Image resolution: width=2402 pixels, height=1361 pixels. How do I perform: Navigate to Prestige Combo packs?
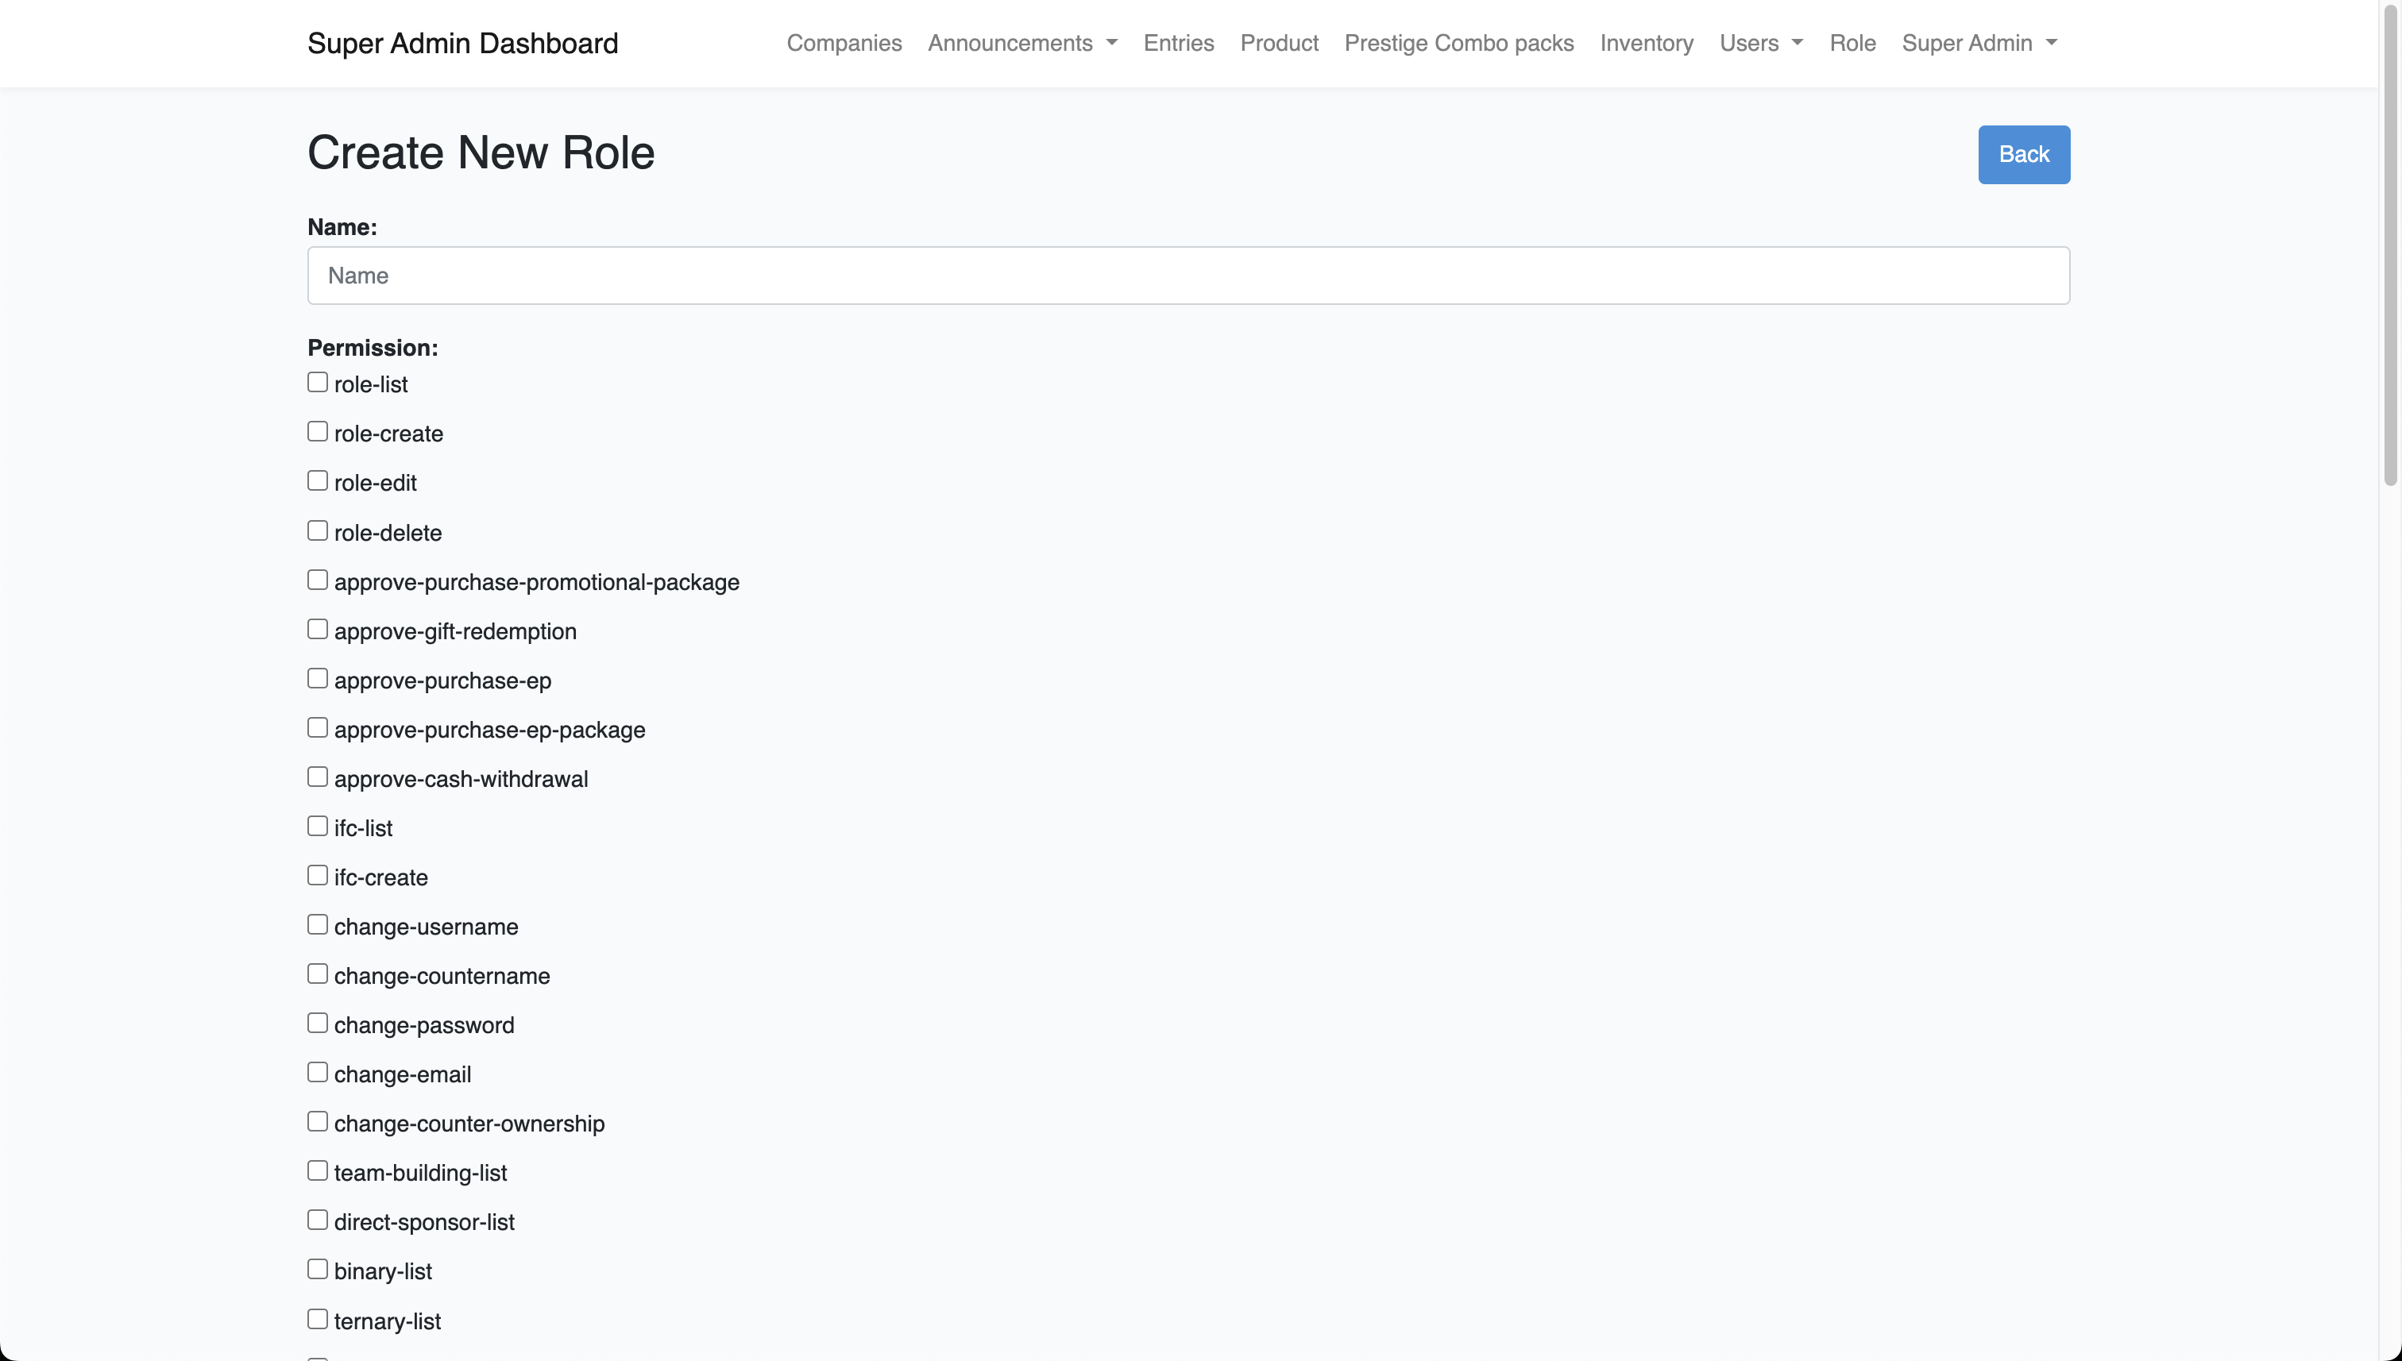[1458, 43]
